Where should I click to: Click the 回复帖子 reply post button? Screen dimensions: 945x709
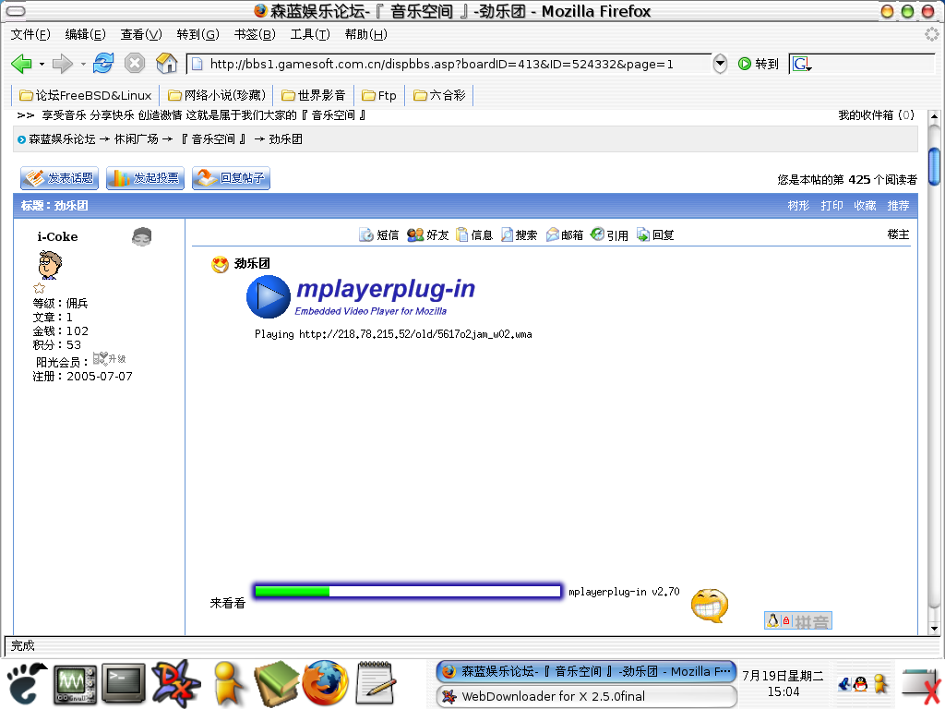click(231, 178)
